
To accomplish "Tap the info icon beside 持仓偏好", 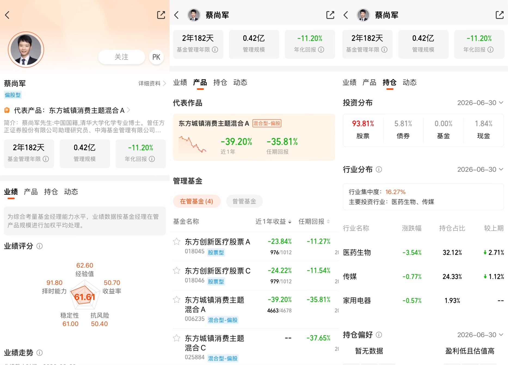I will coord(379,335).
